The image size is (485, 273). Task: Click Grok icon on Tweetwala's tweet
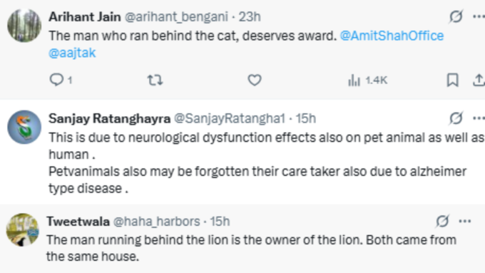442,221
